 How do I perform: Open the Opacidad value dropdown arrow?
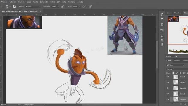click(58, 6)
